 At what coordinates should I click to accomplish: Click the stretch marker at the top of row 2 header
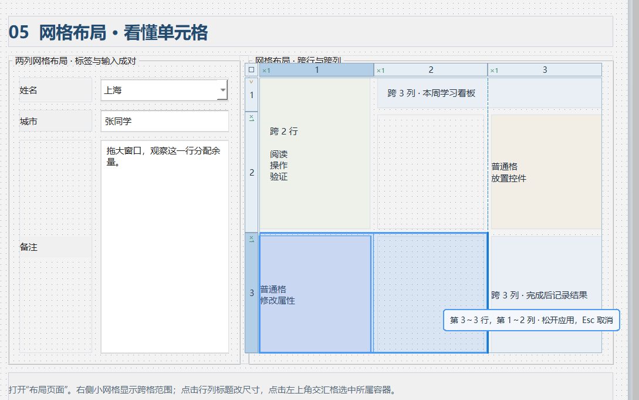point(252,118)
